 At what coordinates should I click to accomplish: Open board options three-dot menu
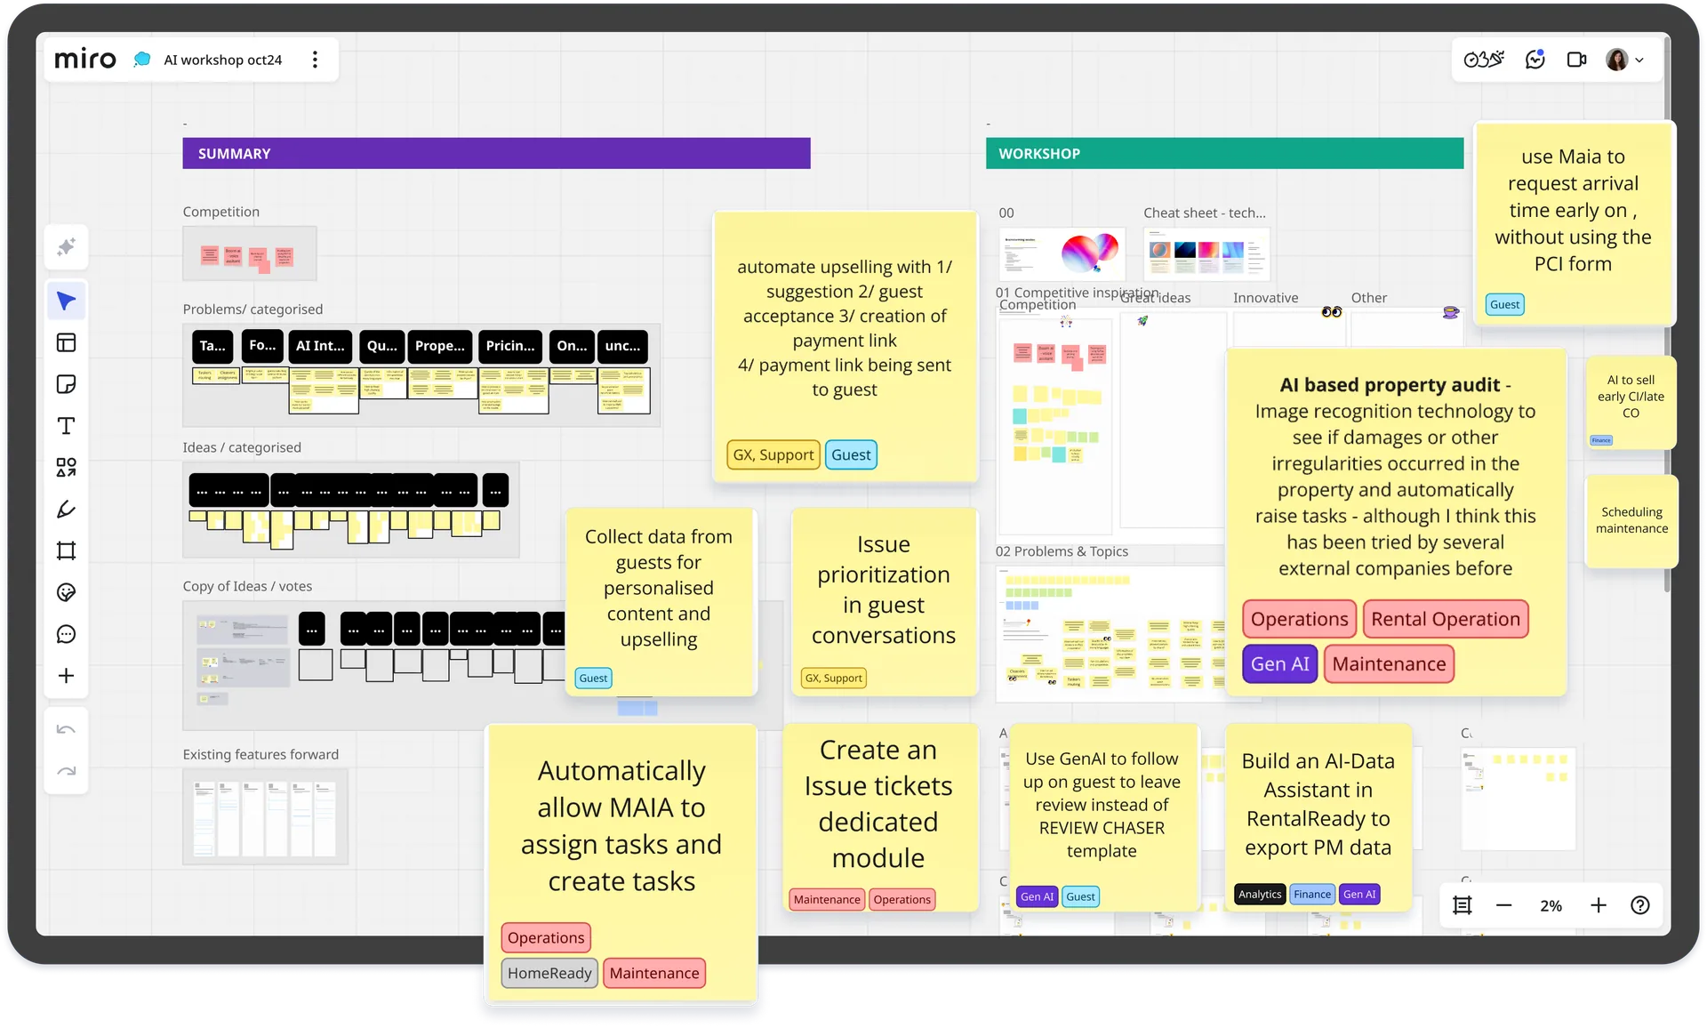[315, 60]
